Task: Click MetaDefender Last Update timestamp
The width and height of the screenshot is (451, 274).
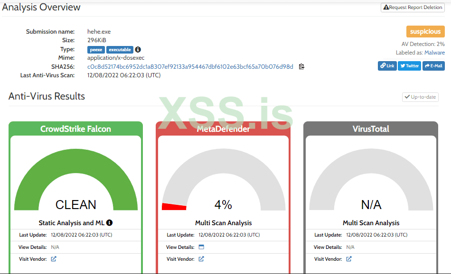Action: coord(229,235)
